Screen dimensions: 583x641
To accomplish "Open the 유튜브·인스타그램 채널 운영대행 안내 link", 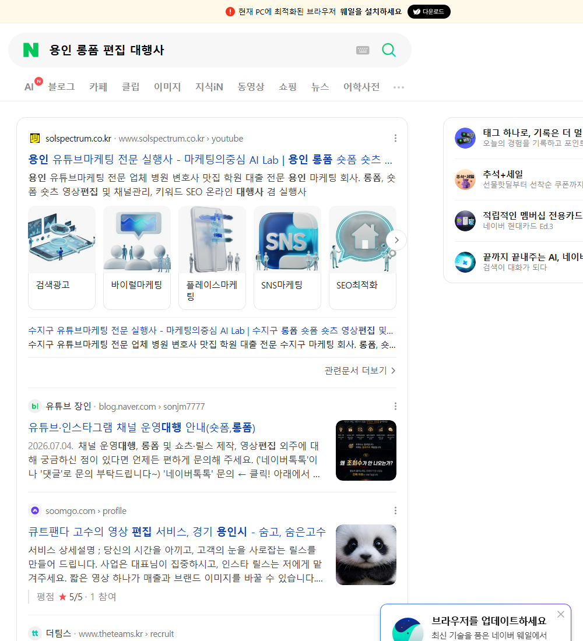I will (x=142, y=427).
